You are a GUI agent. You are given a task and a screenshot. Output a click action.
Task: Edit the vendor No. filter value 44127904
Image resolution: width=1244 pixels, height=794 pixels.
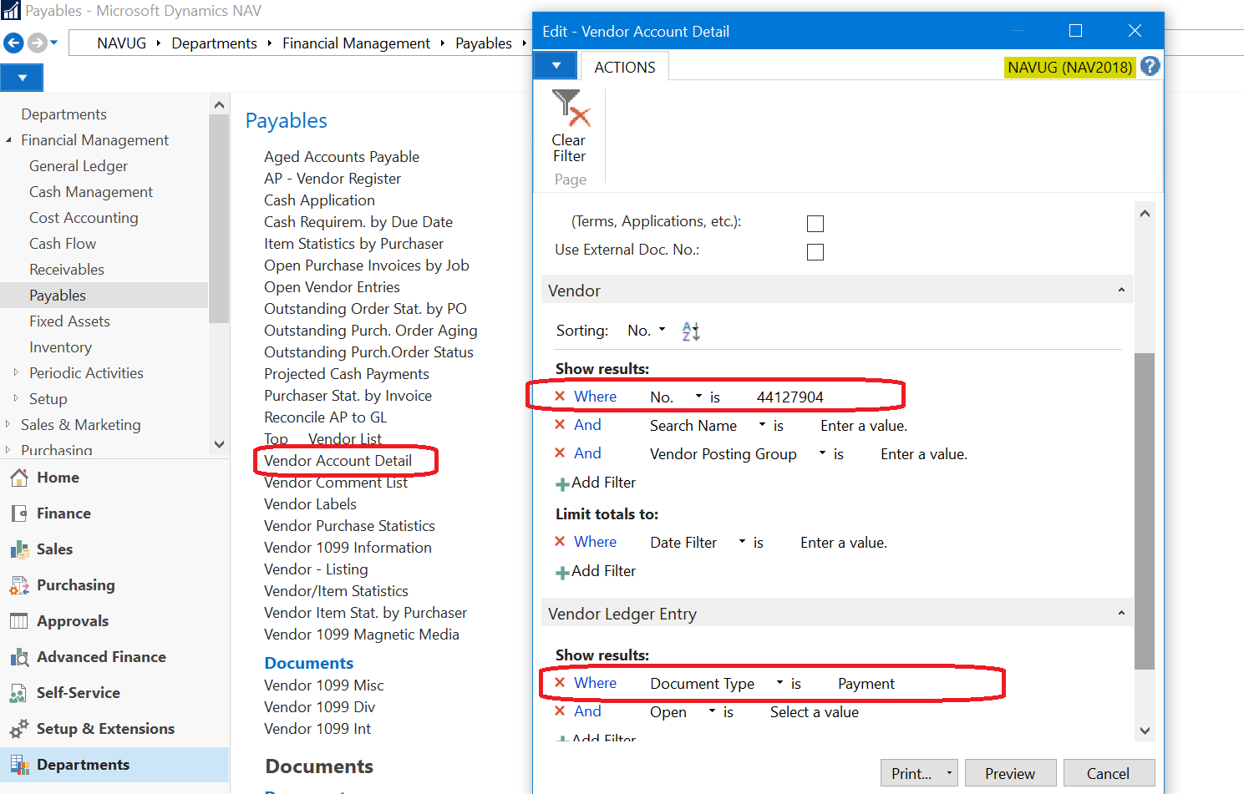790,397
